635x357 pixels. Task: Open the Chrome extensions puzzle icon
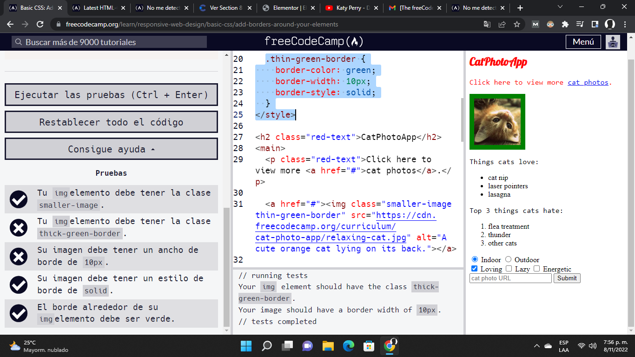(565, 24)
